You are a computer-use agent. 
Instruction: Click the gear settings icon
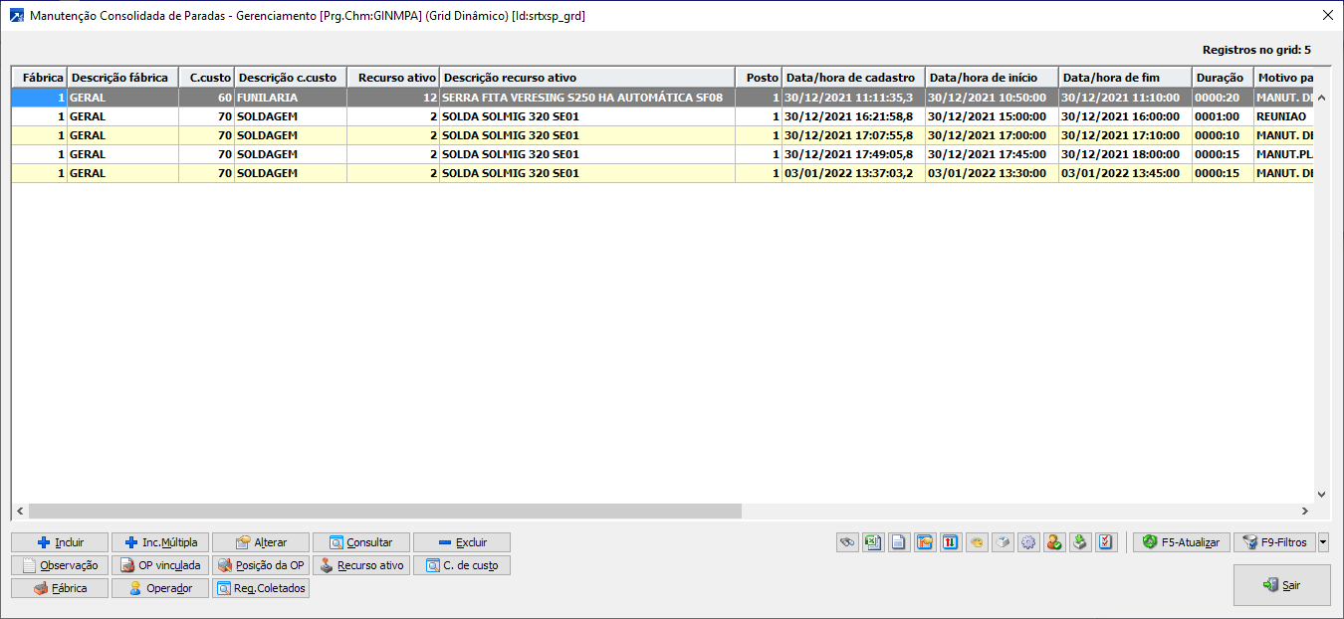click(x=1028, y=542)
